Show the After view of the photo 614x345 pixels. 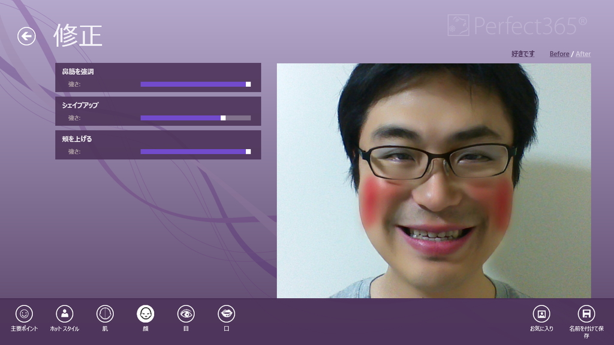pos(583,54)
